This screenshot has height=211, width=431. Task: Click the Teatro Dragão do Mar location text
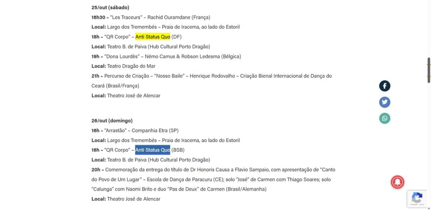131,66
